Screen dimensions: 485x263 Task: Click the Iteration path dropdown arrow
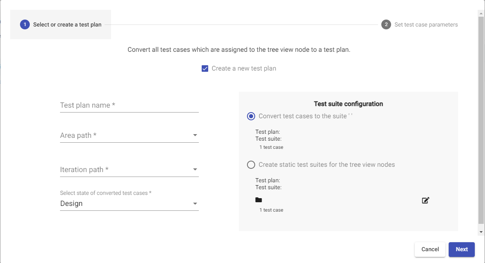pos(195,170)
